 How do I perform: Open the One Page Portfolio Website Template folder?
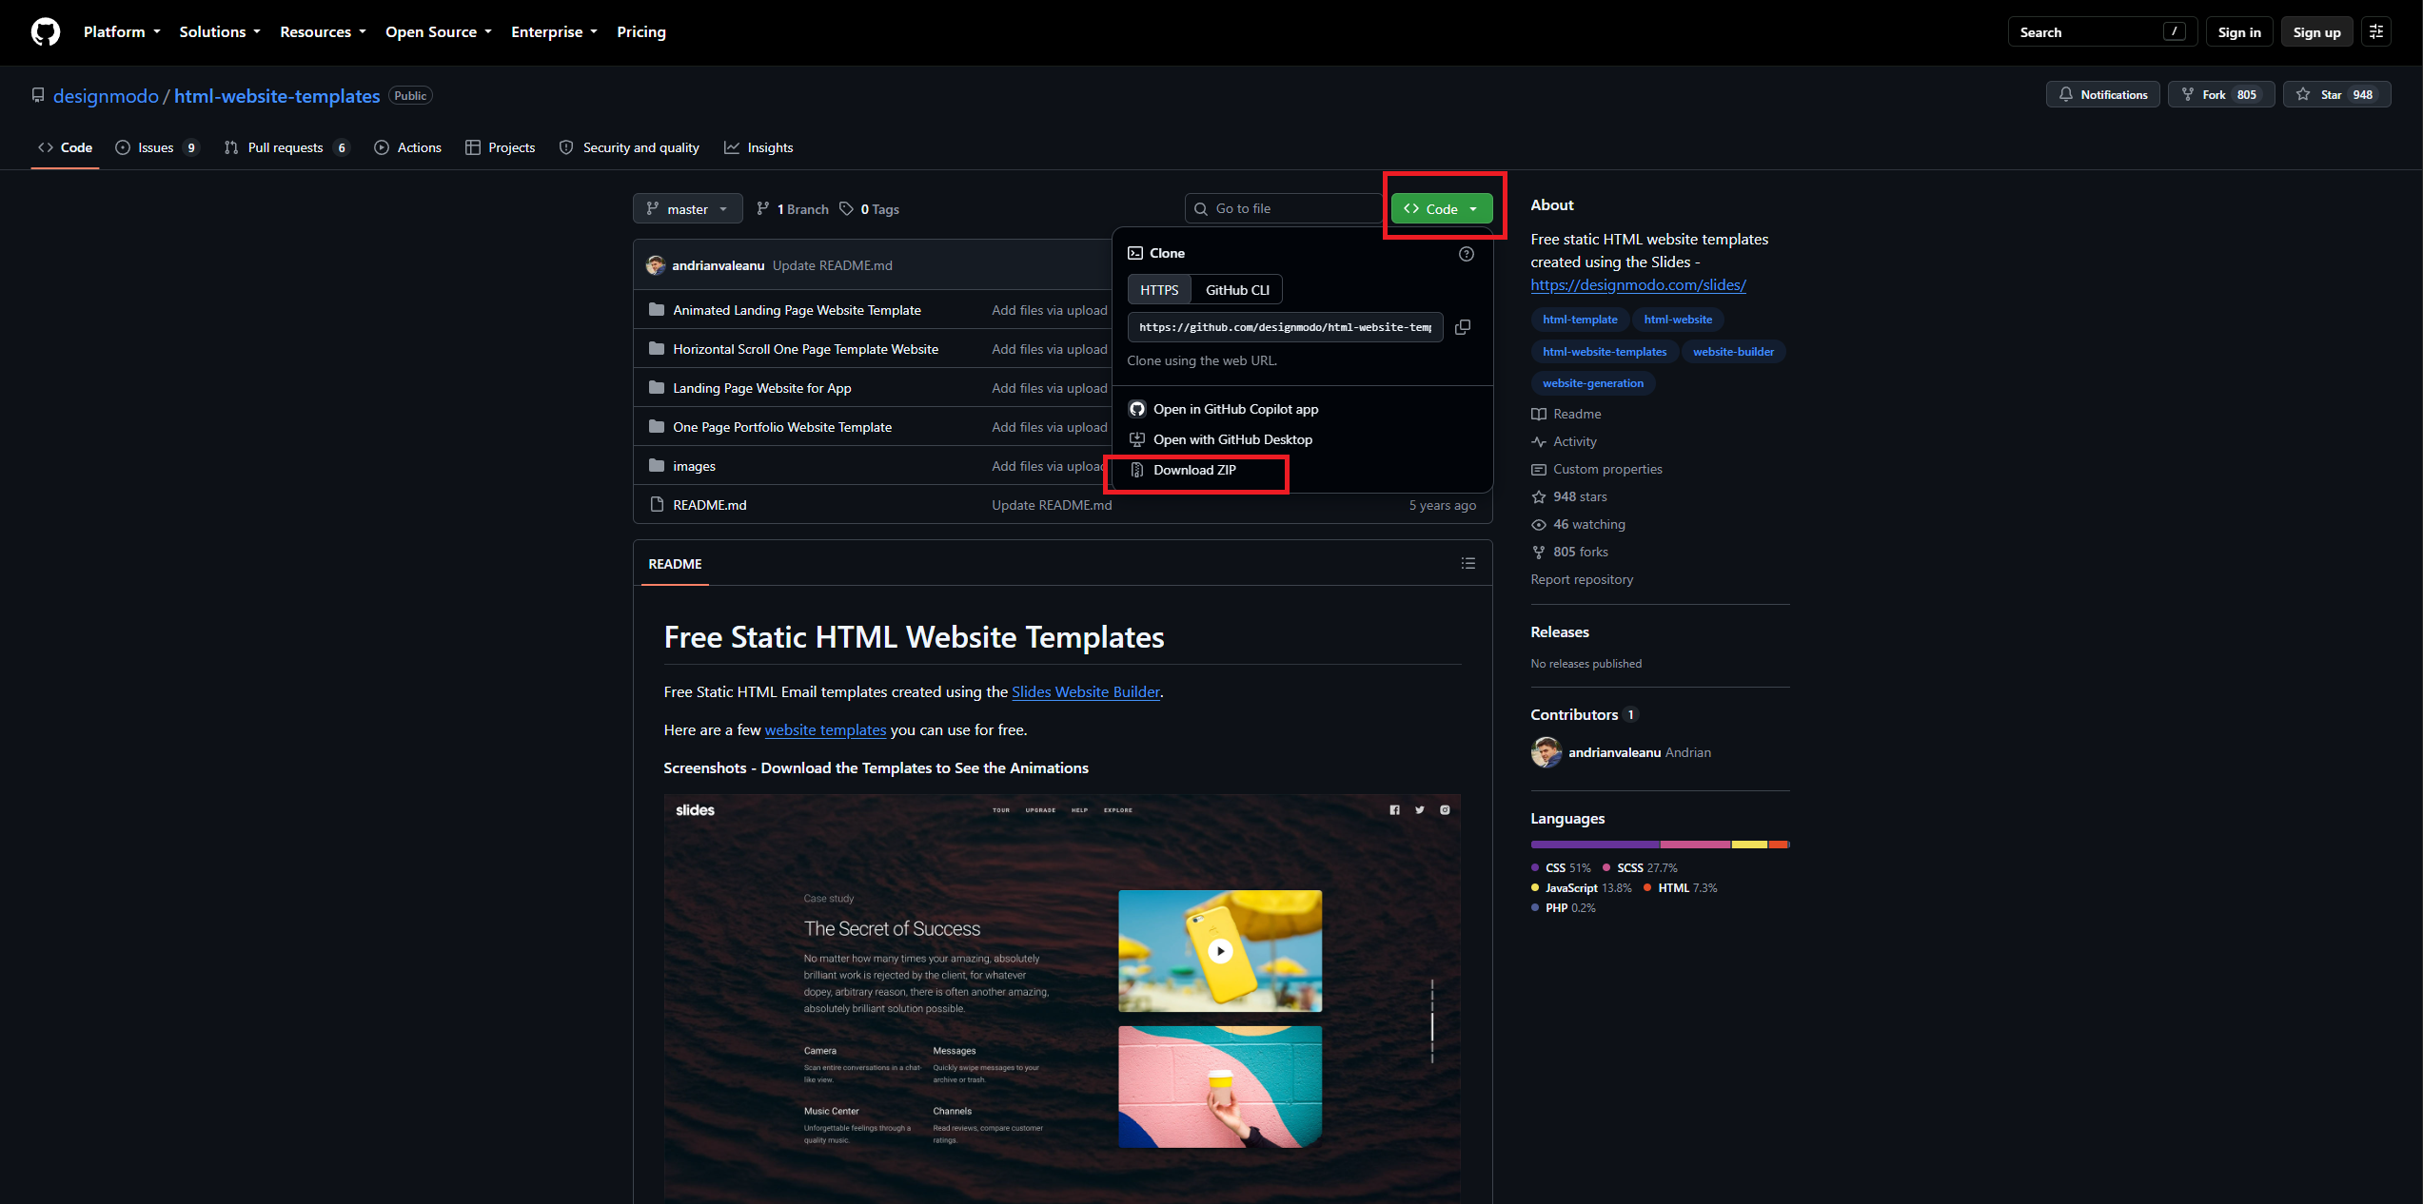pos(782,427)
